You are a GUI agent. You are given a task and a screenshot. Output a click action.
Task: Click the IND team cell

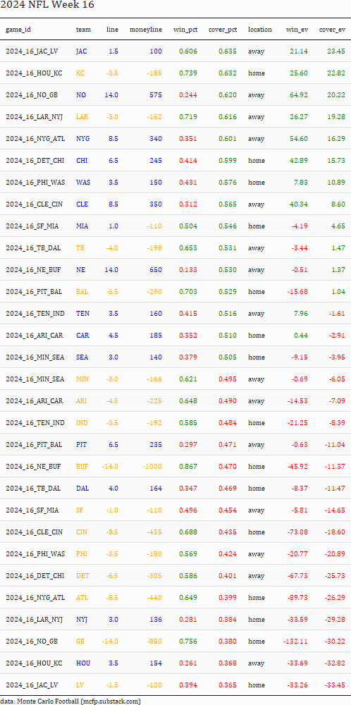[82, 422]
